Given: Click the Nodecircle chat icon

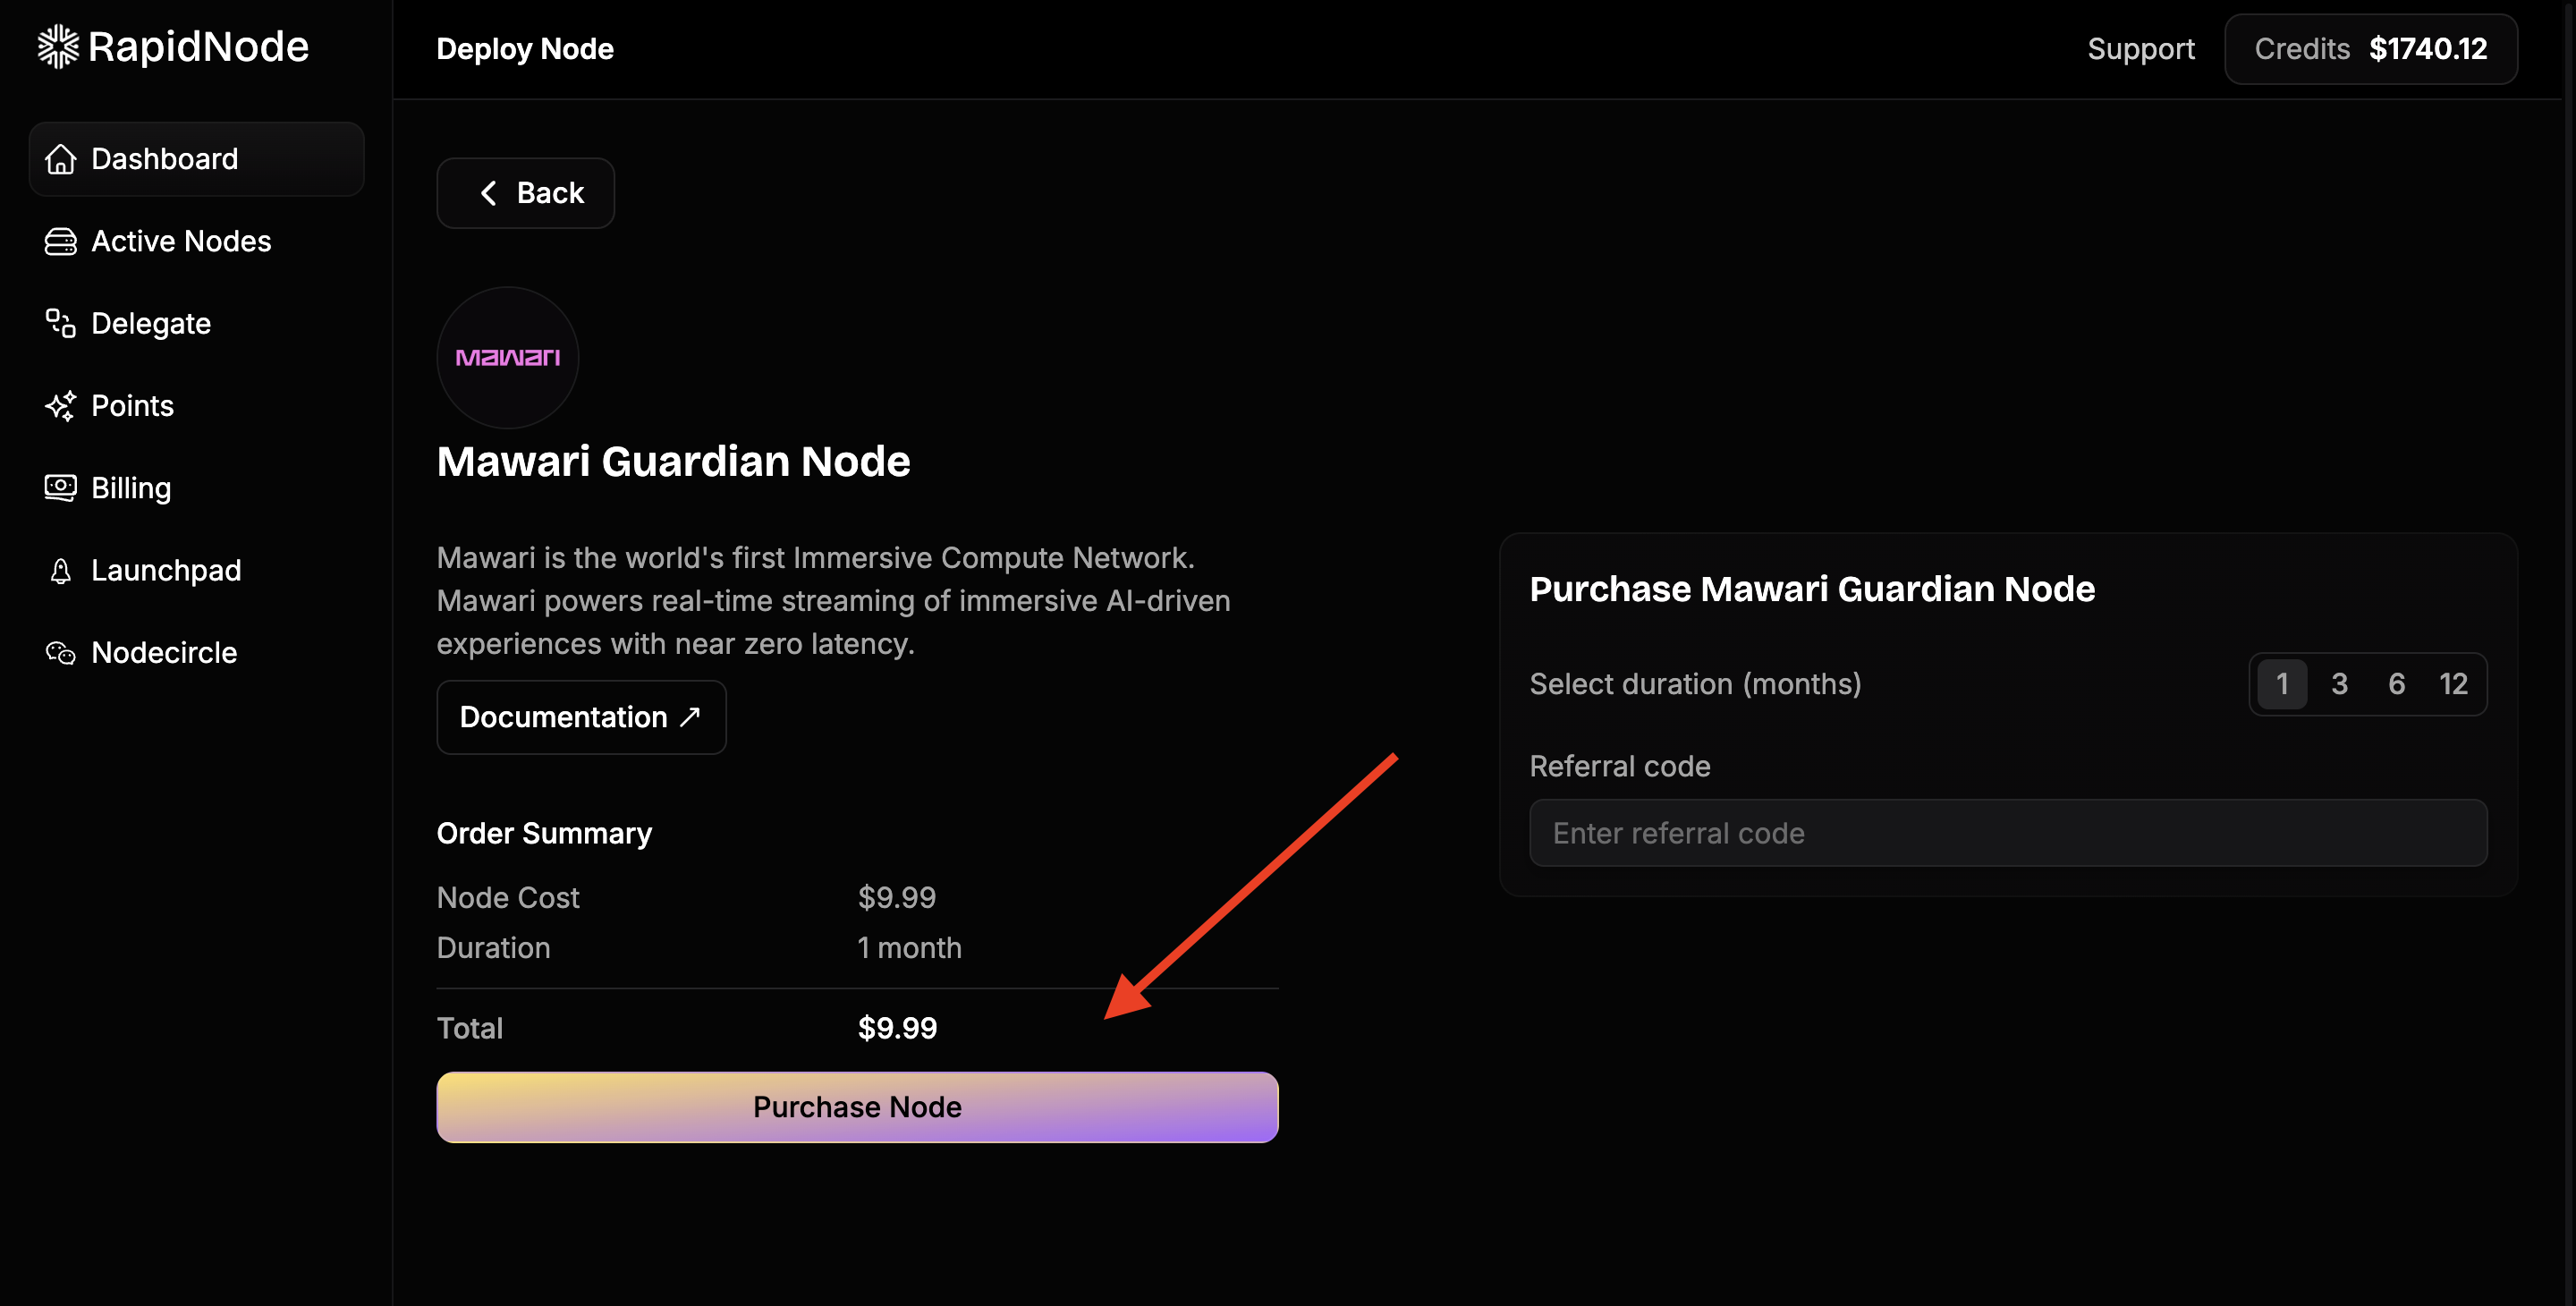Looking at the screenshot, I should (60, 653).
